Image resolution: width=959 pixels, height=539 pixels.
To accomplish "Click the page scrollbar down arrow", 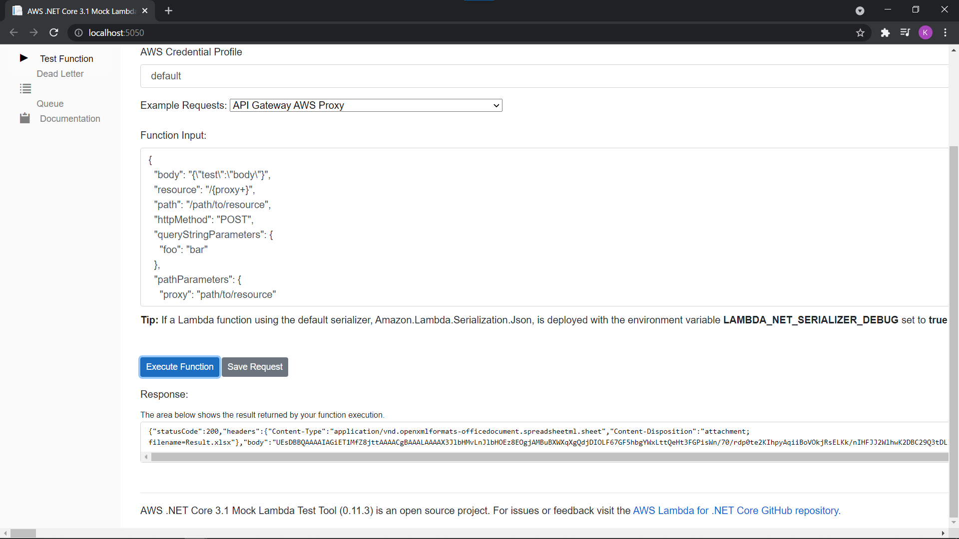I will tap(954, 523).
